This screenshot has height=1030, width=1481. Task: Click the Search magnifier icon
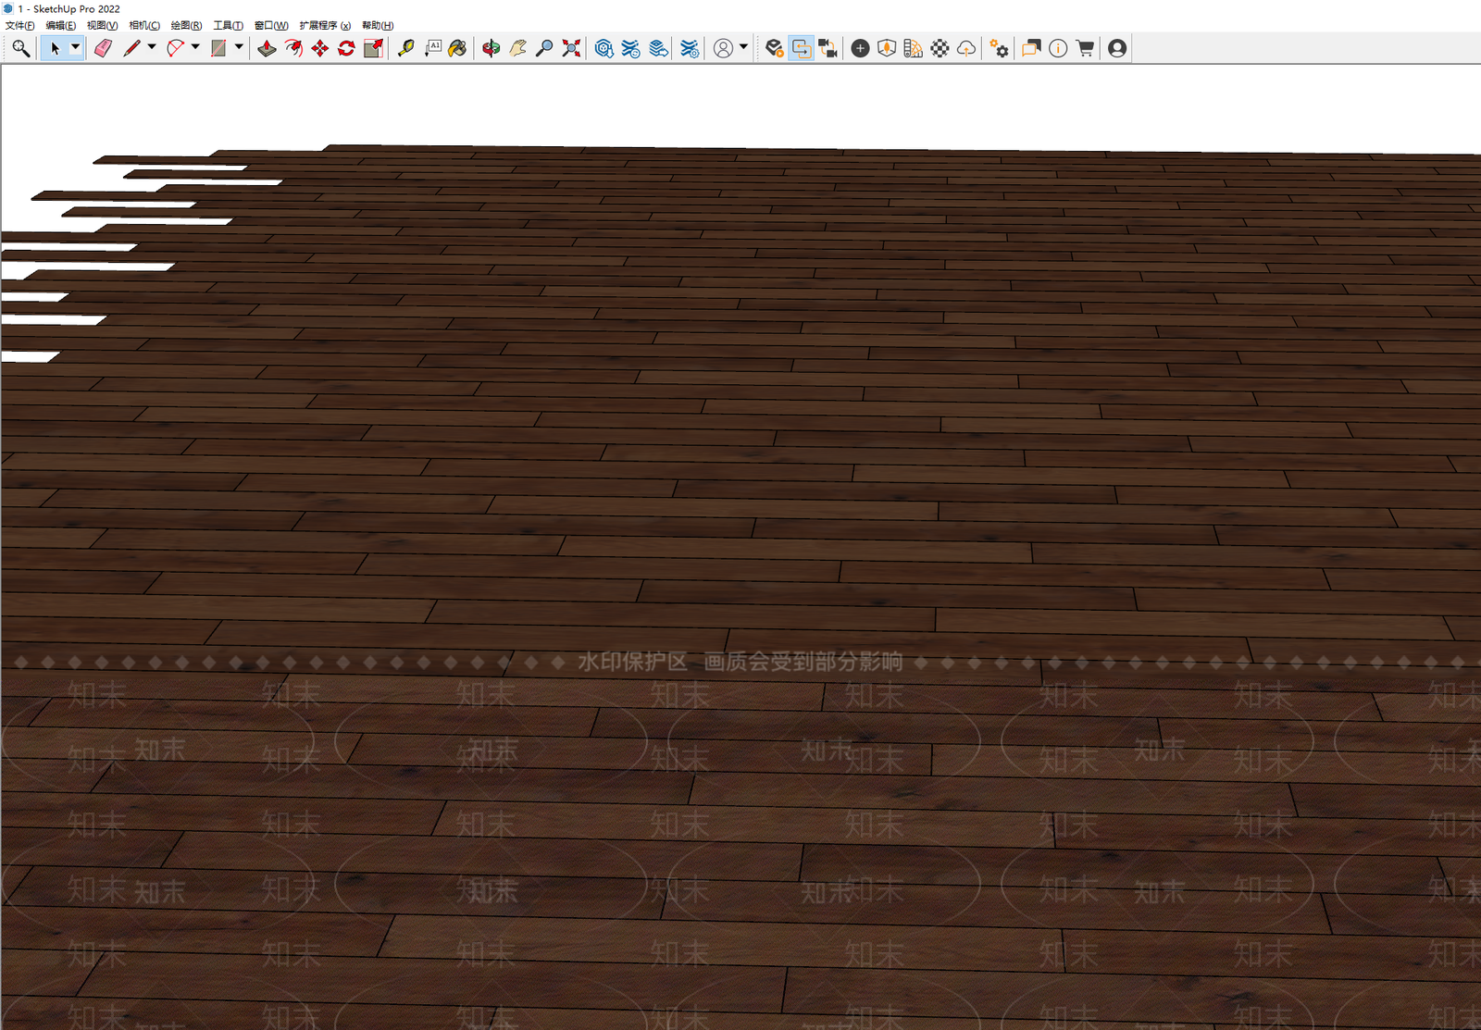click(x=20, y=48)
